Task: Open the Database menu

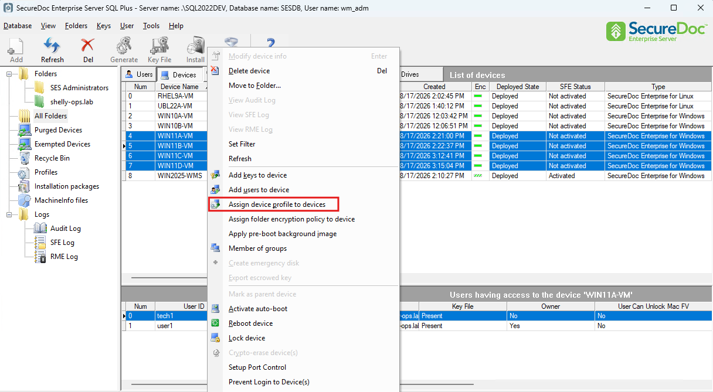Action: (18, 26)
